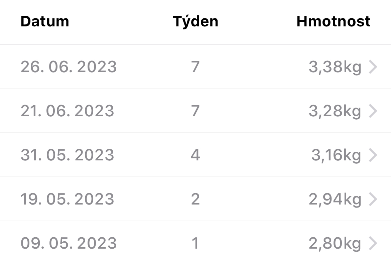Tap the 31. 05. 2023 date
The height and width of the screenshot is (266, 391).
67,155
